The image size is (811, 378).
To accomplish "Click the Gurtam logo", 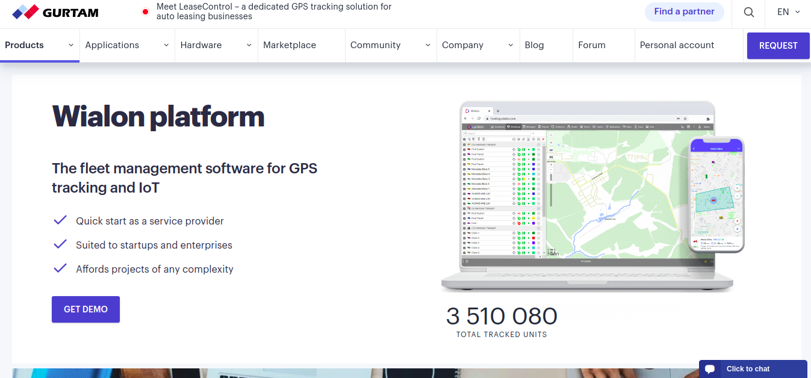I will pyautogui.click(x=55, y=12).
